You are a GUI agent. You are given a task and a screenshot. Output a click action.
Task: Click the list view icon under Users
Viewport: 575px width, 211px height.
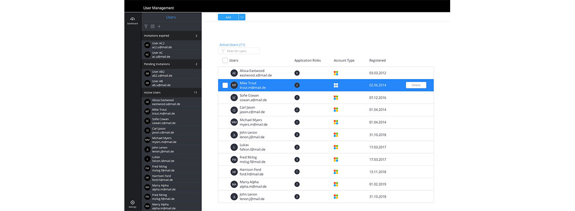[x=152, y=26]
